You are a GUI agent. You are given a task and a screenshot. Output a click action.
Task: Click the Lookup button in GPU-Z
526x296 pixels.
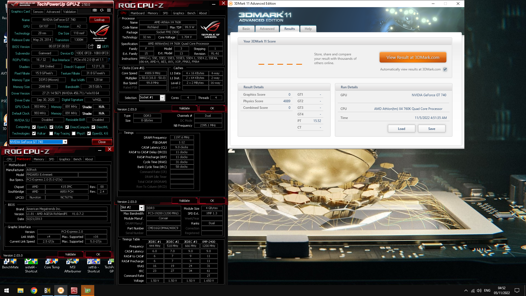pos(99,20)
